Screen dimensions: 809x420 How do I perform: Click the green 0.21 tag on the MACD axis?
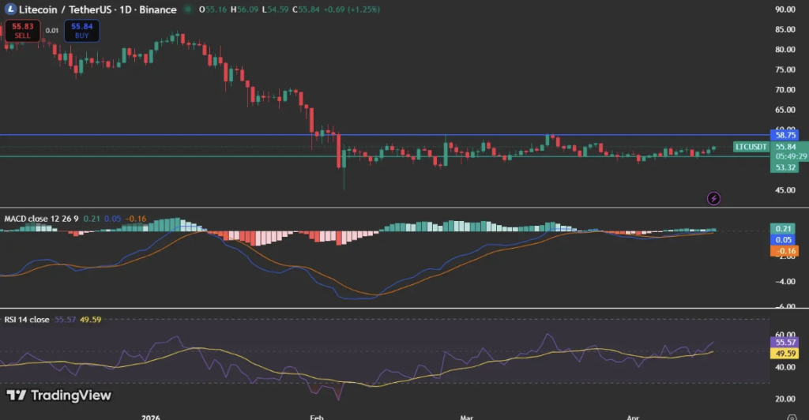click(784, 228)
